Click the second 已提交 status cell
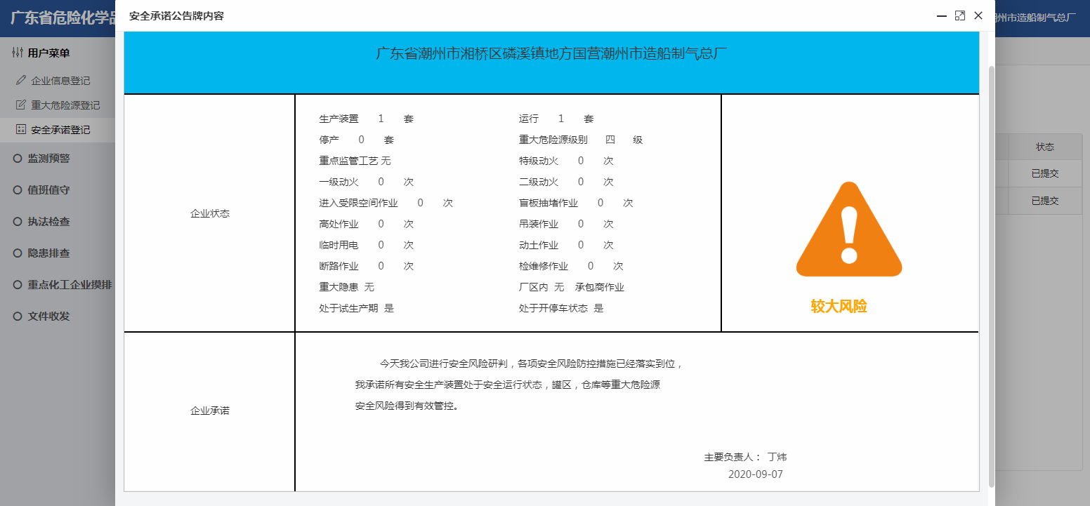 click(x=1044, y=200)
